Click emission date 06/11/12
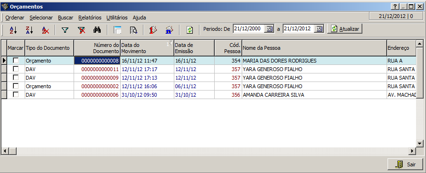 pyautogui.click(x=194, y=86)
